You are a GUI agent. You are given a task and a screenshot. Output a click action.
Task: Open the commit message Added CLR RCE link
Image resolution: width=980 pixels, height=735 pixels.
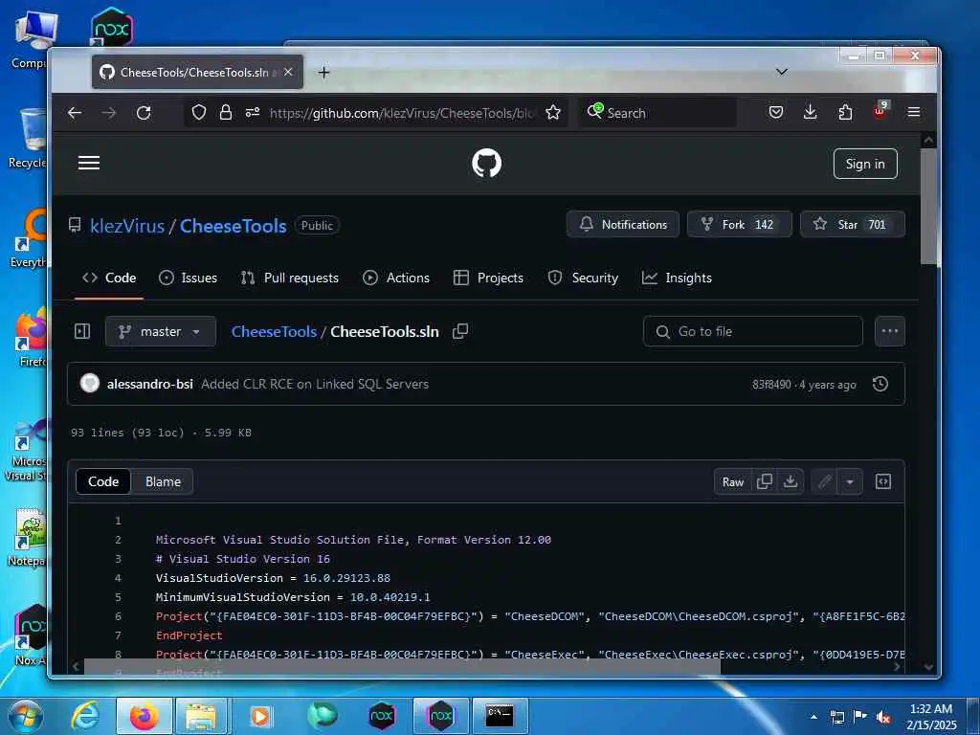point(315,384)
